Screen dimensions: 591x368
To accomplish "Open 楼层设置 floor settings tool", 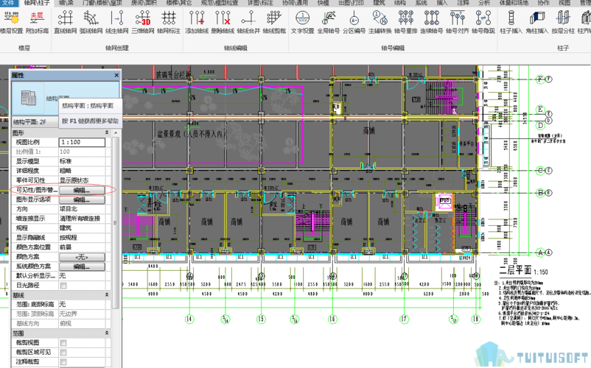I will (x=11, y=23).
